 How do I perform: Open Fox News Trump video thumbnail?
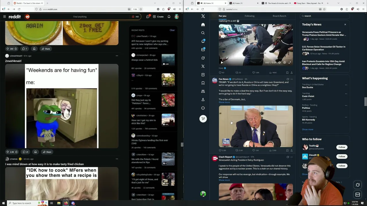(256, 126)
